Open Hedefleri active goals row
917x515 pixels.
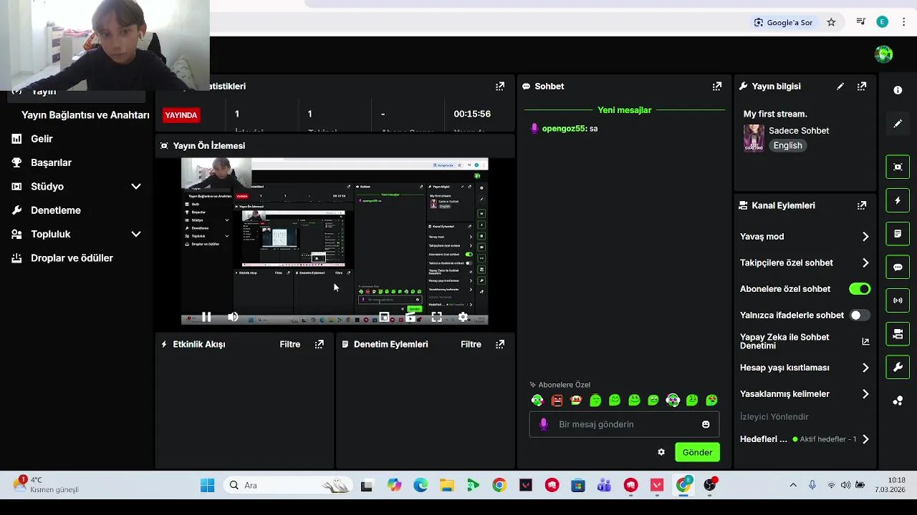click(804, 439)
